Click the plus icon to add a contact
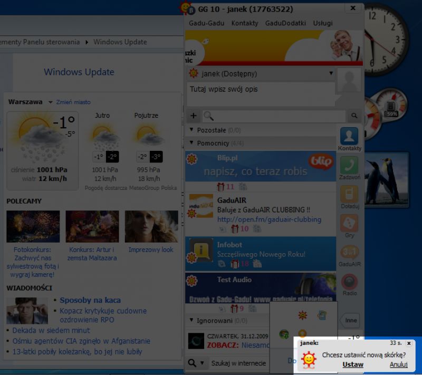 193,116
